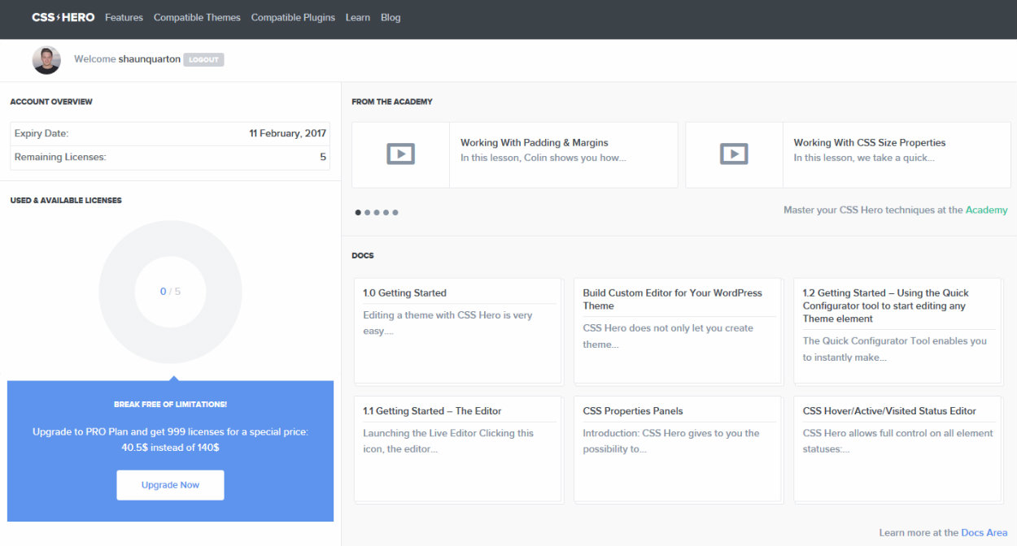1017x546 pixels.
Task: Select the fifth academy carousel dot
Action: (395, 213)
